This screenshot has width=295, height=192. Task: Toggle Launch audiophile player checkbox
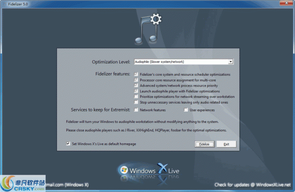tap(136, 91)
